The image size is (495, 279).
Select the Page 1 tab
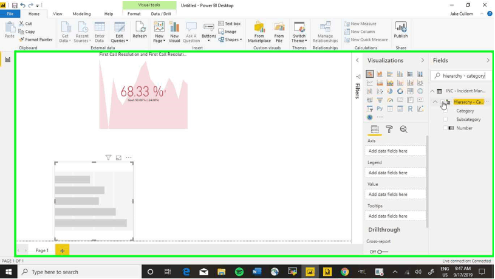point(42,250)
